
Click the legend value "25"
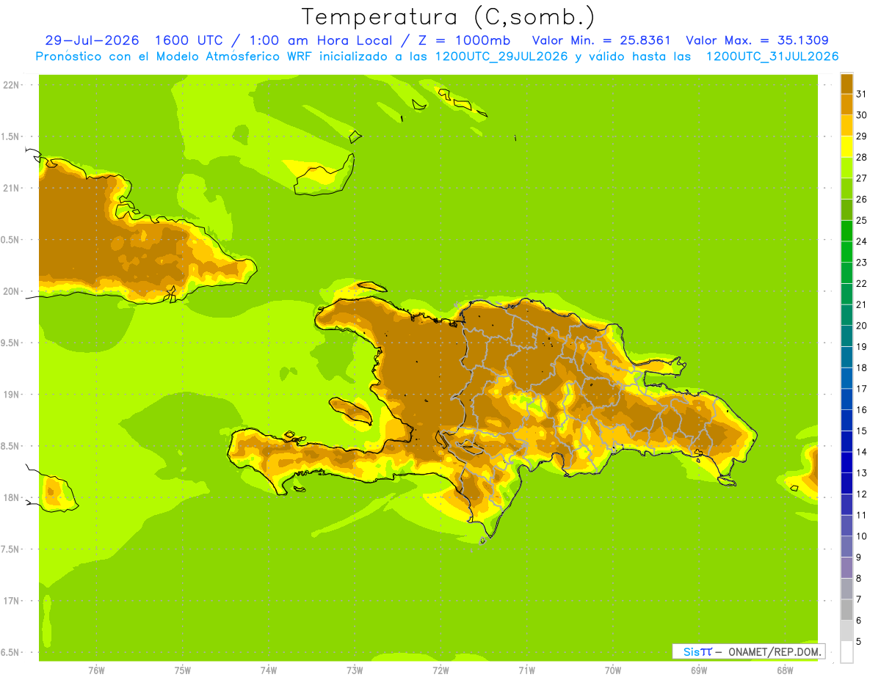862,220
